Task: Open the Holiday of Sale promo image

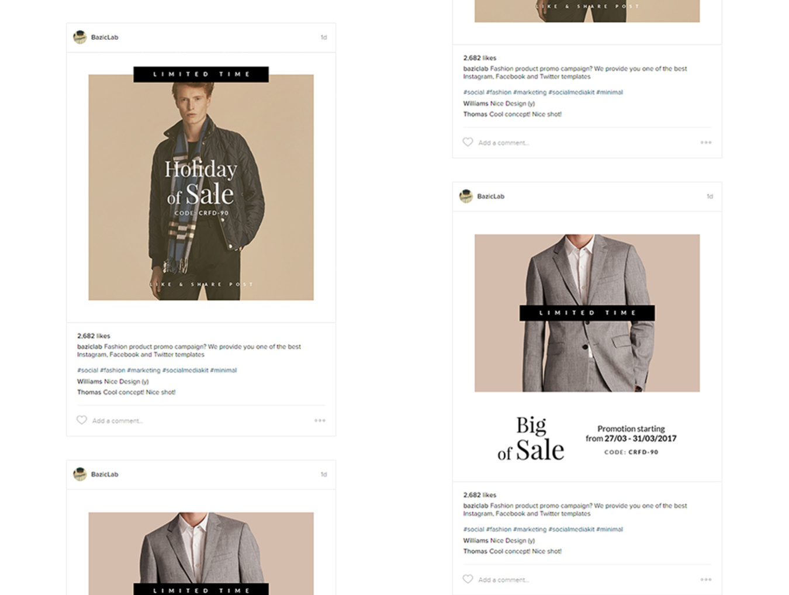Action: click(x=201, y=187)
